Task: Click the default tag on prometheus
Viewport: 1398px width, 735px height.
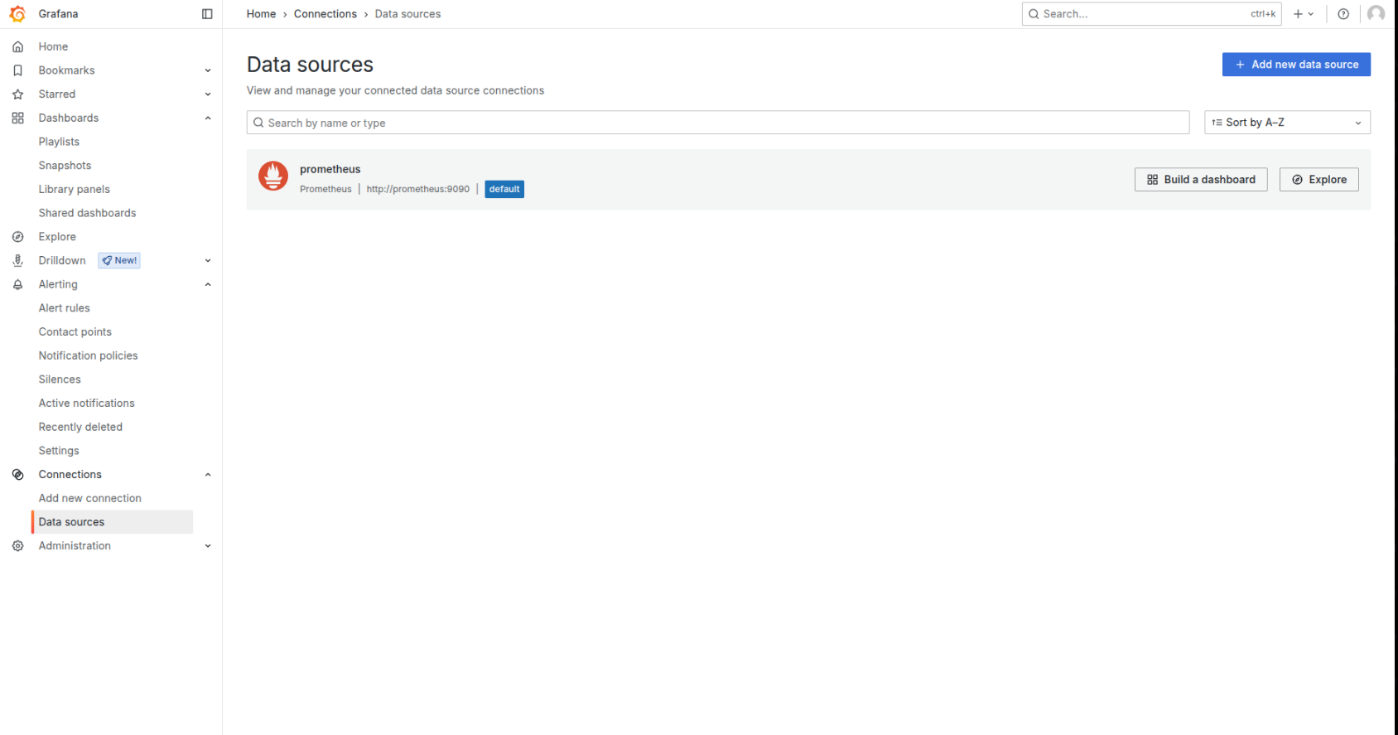Action: (x=504, y=189)
